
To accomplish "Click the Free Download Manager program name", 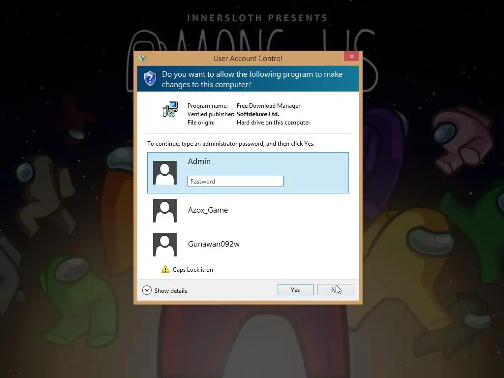I will [x=268, y=106].
